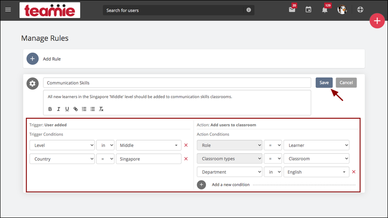
Task: Open the user profile avatar
Action: pyautogui.click(x=342, y=10)
